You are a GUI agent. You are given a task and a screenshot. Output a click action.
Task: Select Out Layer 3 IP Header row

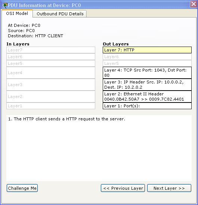click(x=147, y=85)
